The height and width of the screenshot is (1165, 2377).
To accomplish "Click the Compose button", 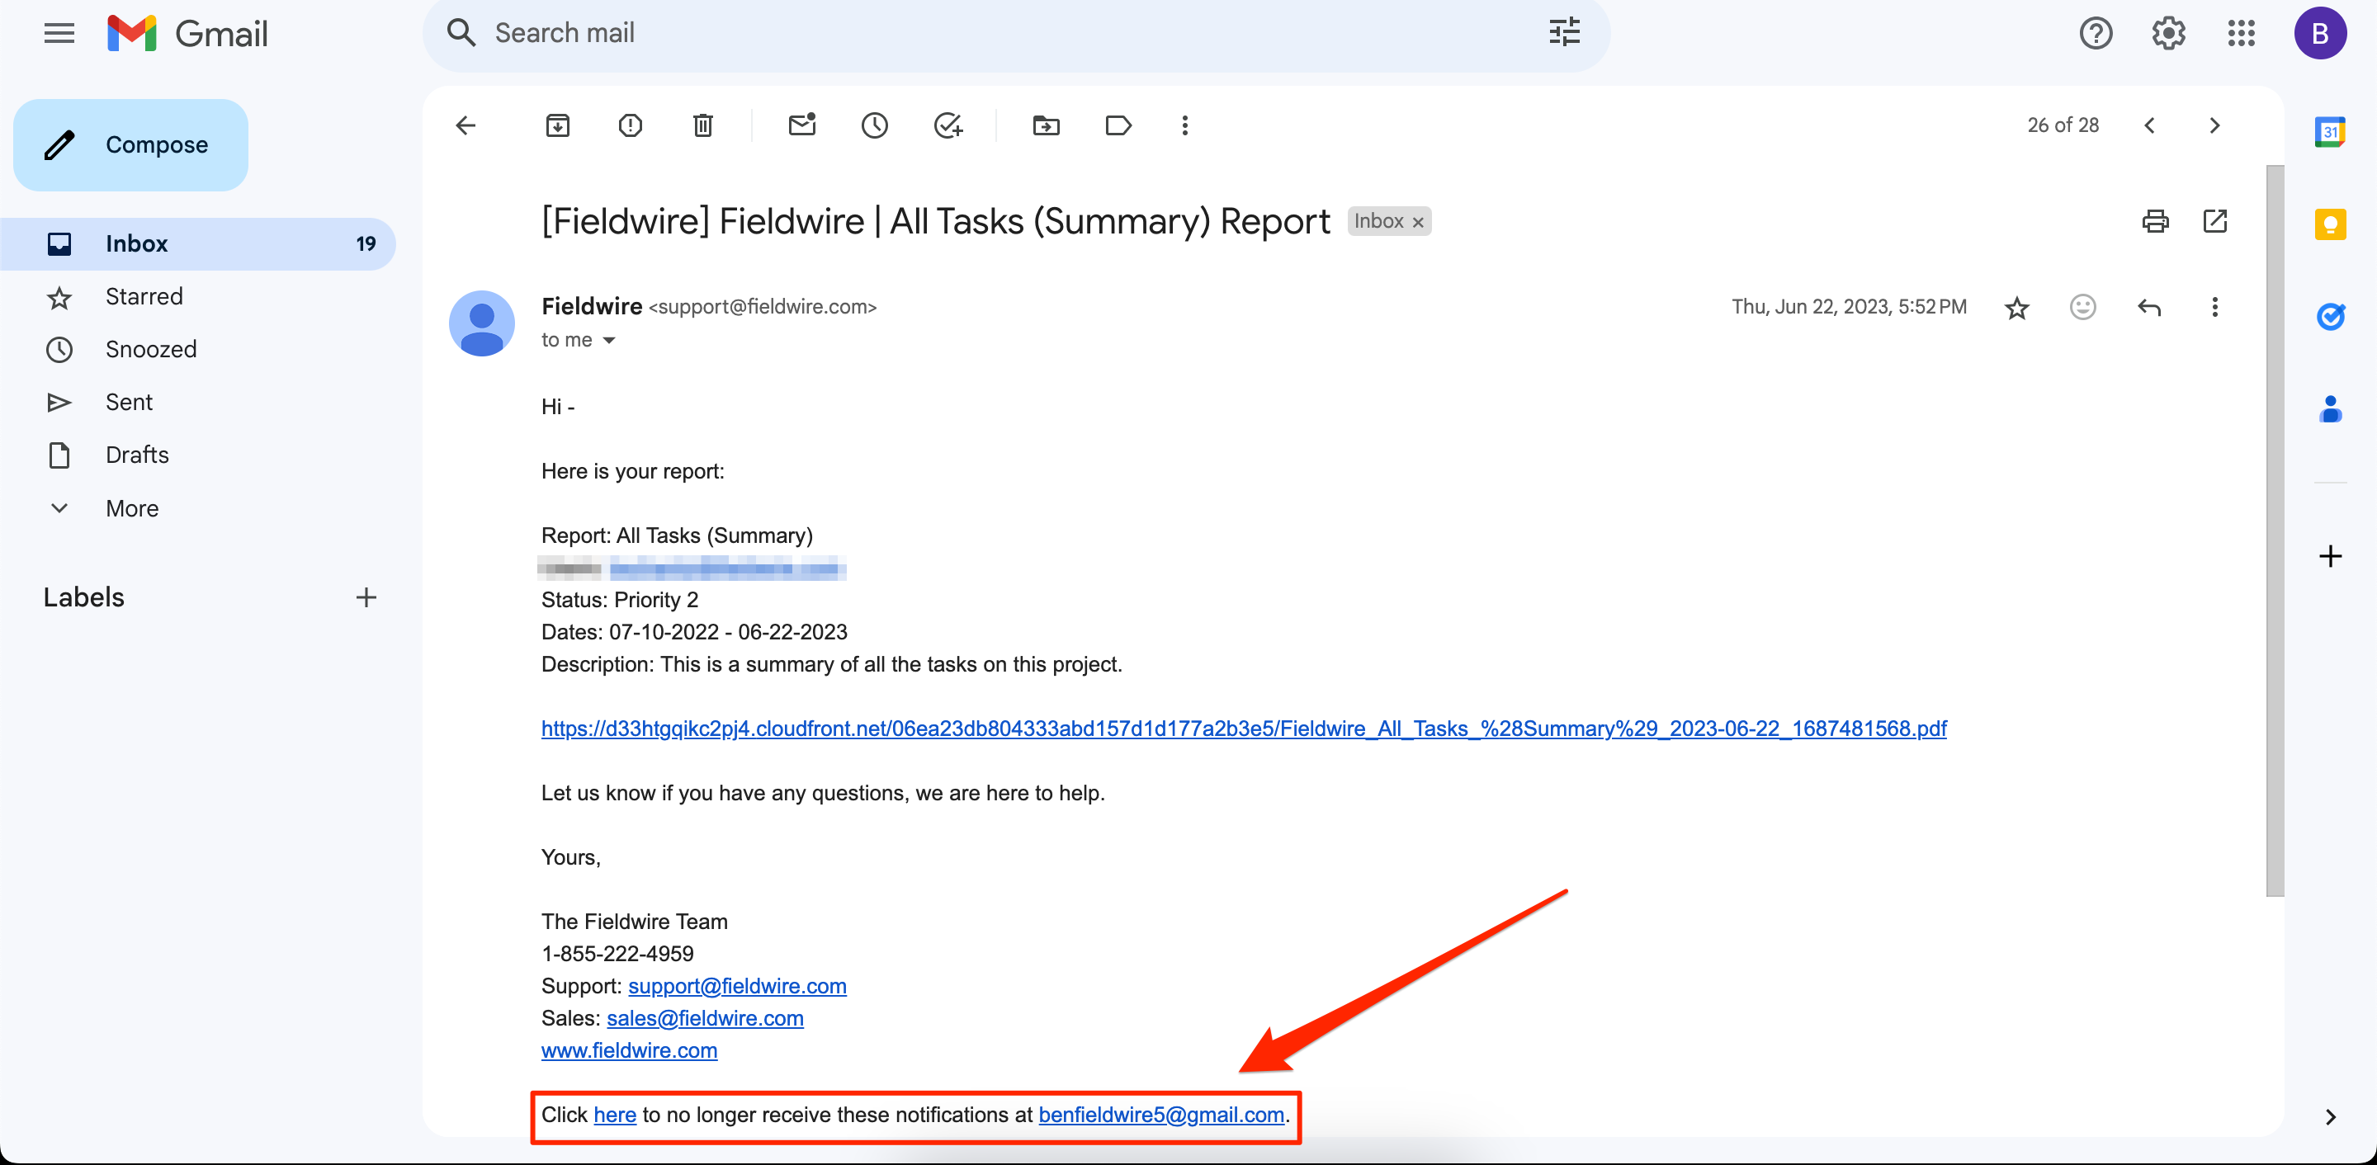I will tap(131, 145).
